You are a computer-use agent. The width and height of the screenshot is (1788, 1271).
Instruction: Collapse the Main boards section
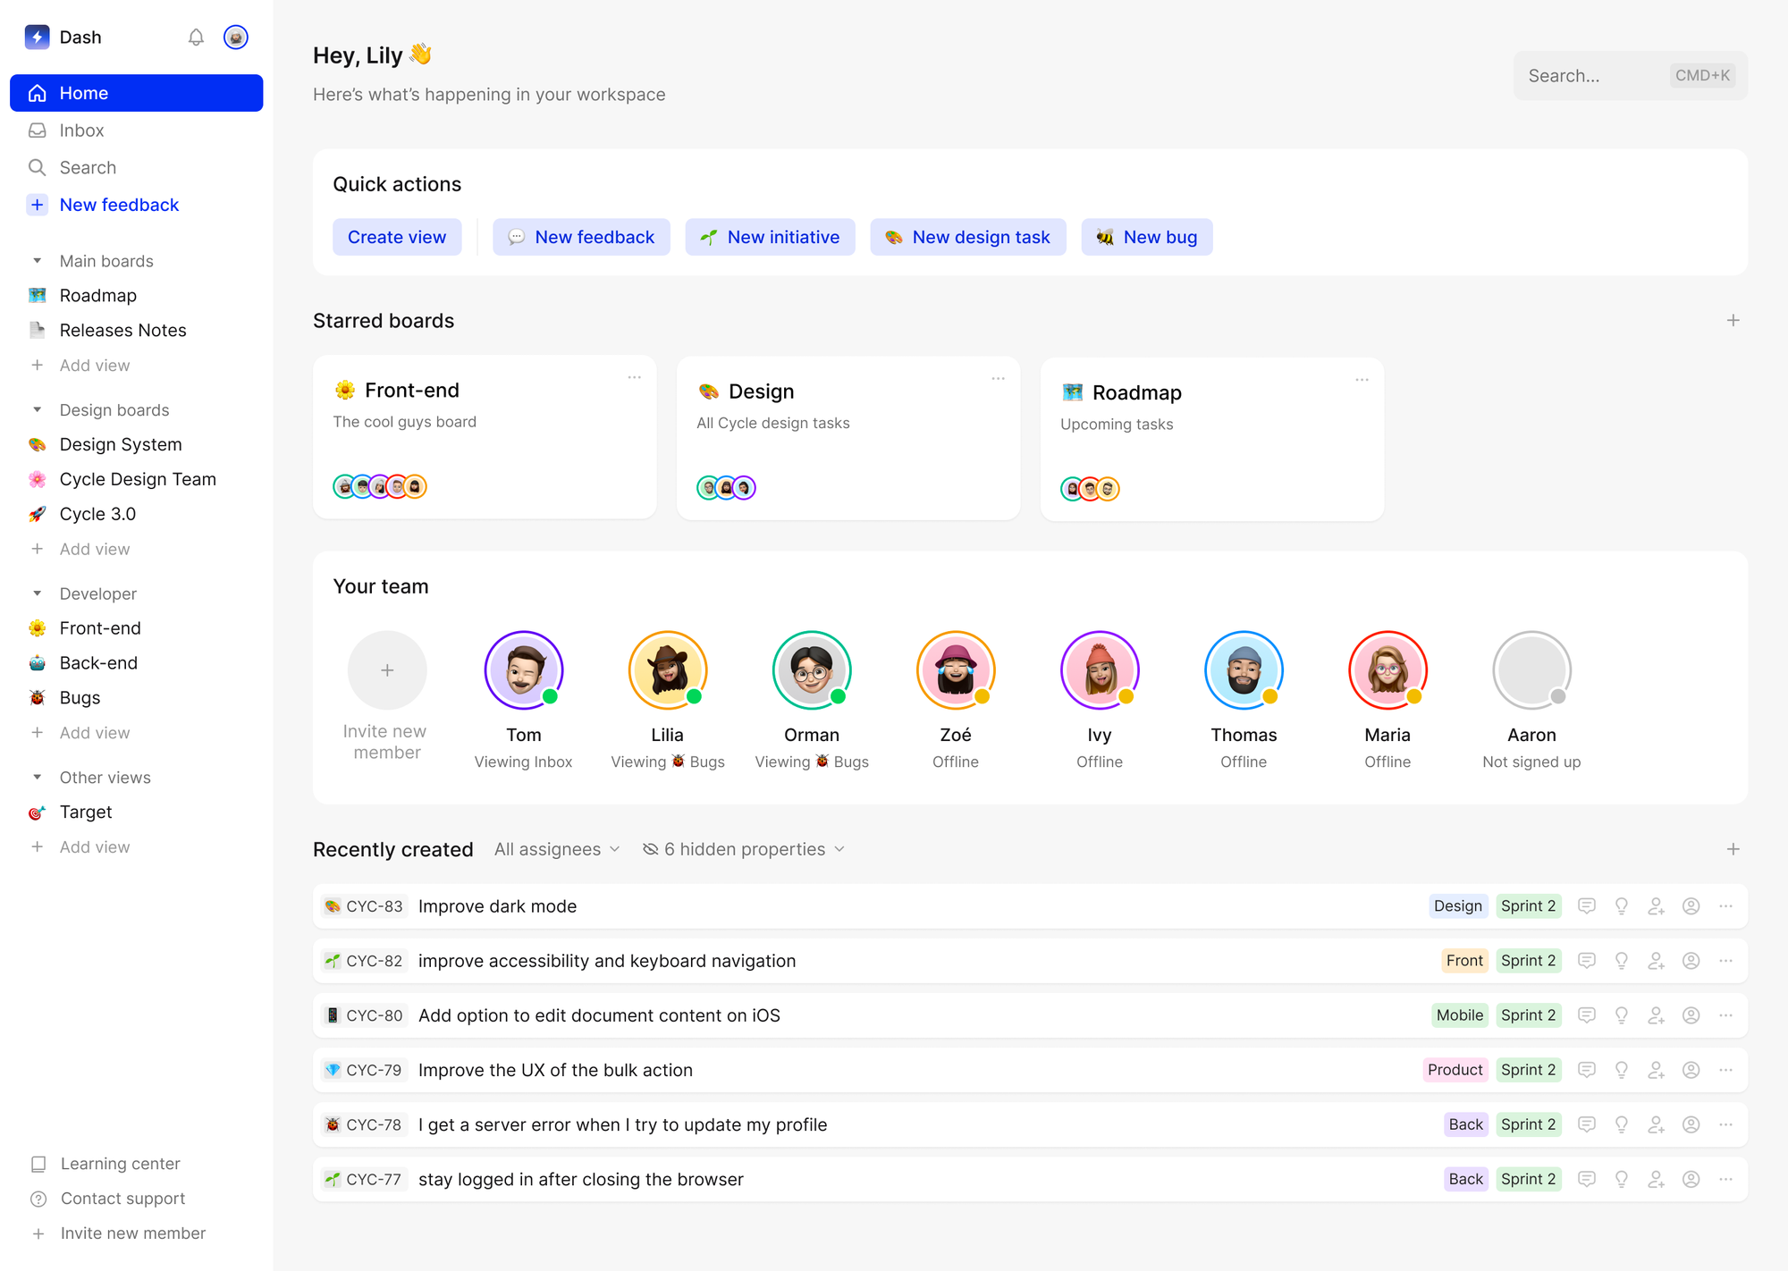[x=37, y=261]
